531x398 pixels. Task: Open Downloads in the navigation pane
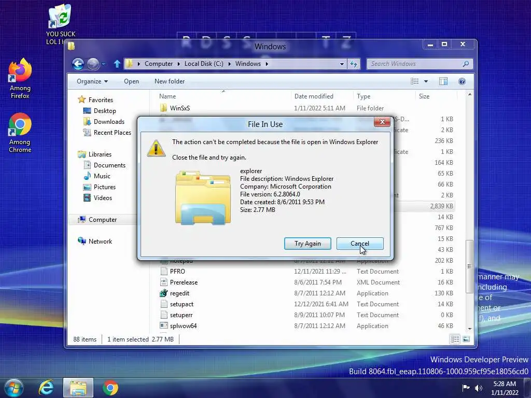pos(109,121)
